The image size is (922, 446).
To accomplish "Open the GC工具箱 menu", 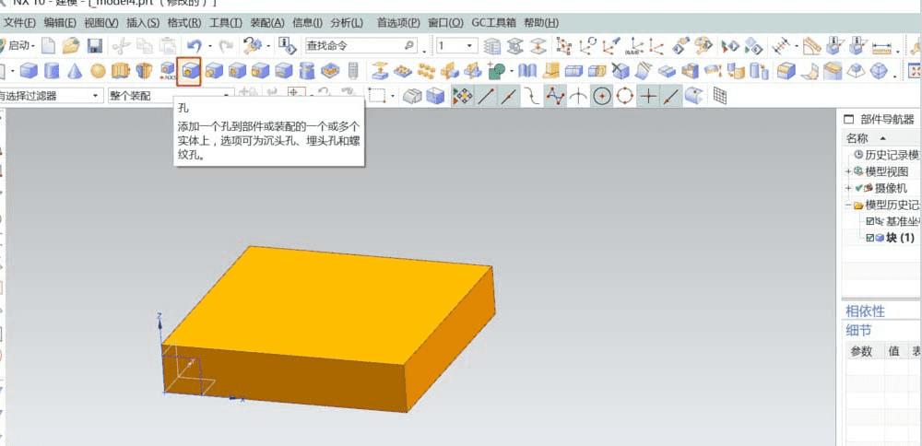I will 493,23.
